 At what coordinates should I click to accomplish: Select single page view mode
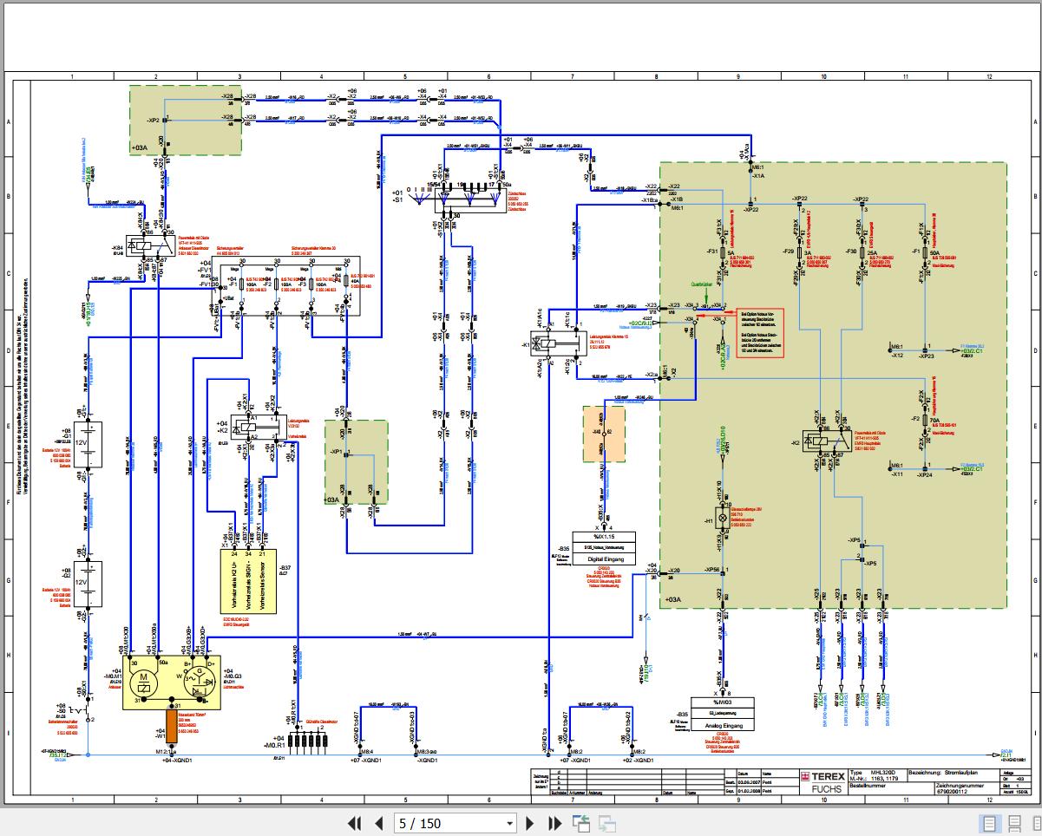988,823
